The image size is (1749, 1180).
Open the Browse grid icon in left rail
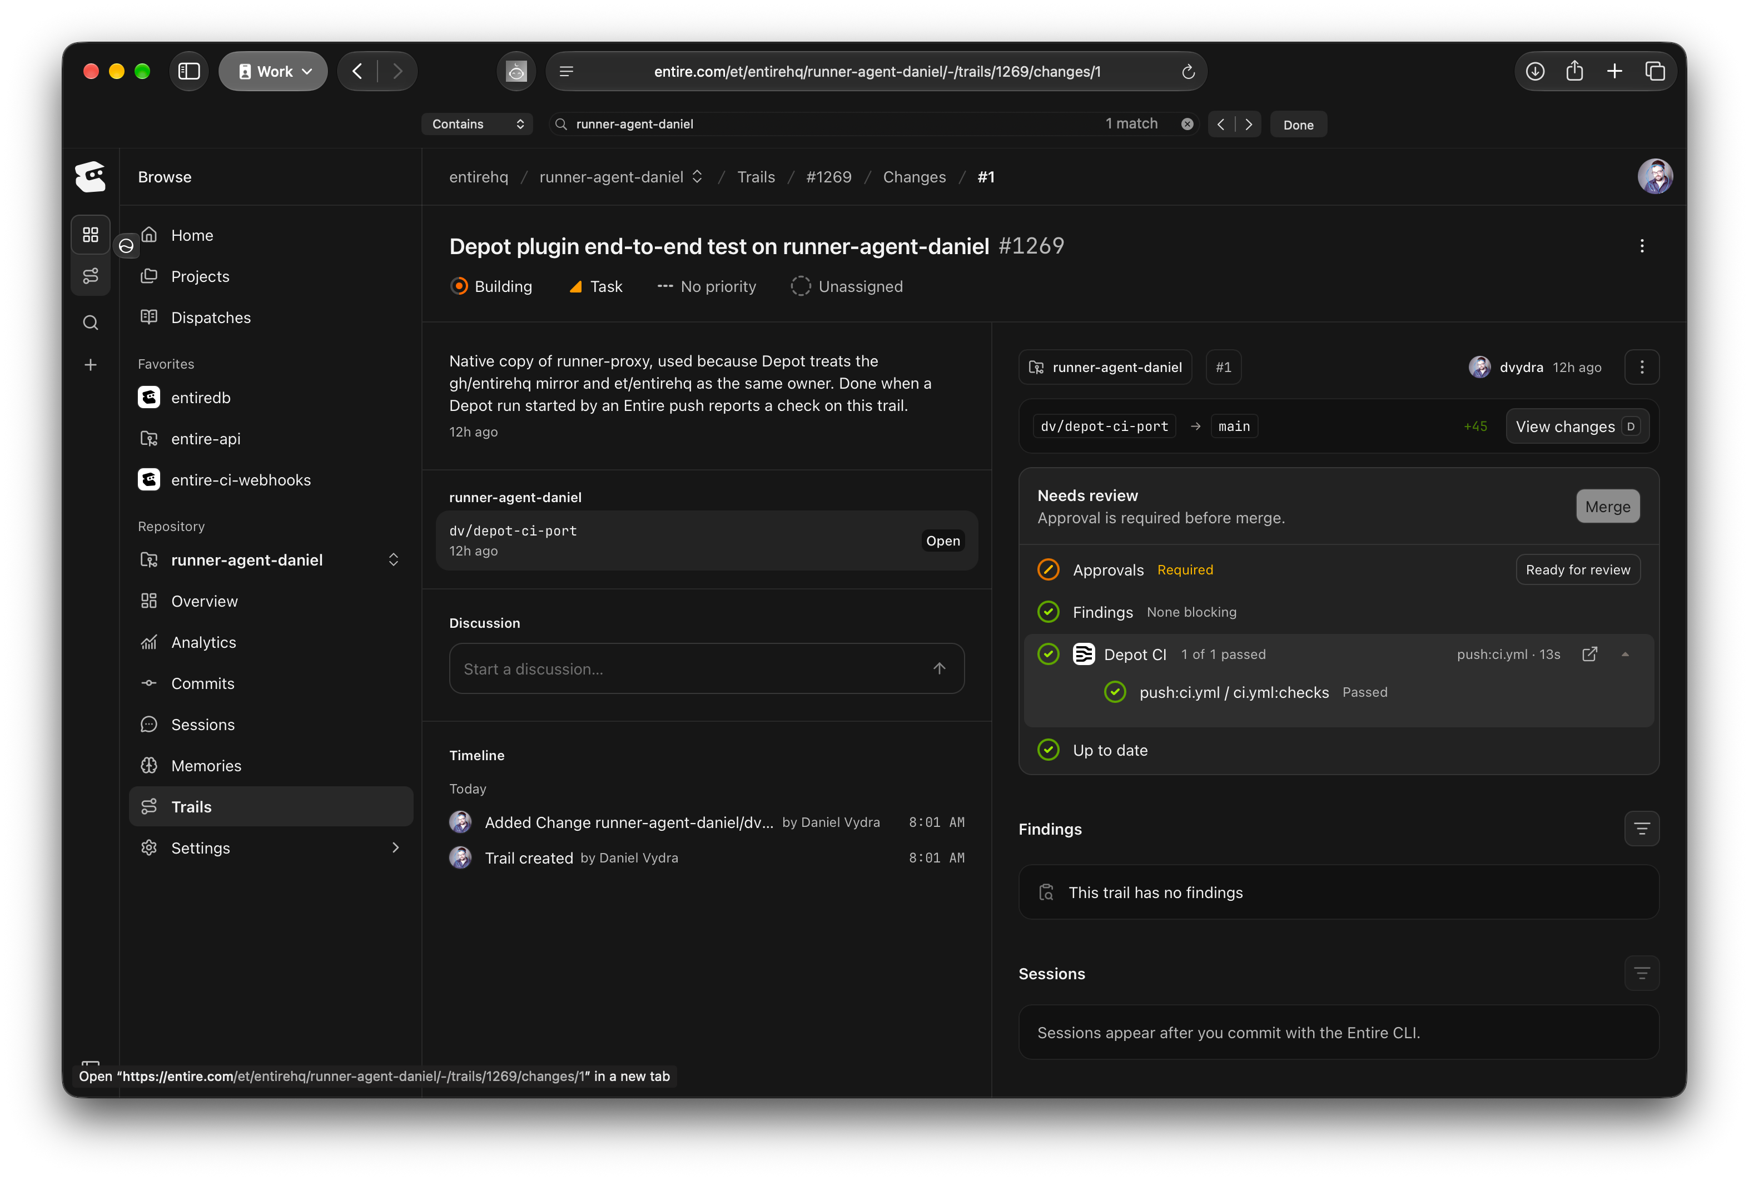tap(90, 235)
